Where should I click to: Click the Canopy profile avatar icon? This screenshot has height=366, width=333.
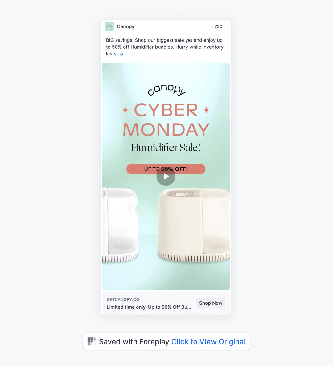click(x=109, y=26)
